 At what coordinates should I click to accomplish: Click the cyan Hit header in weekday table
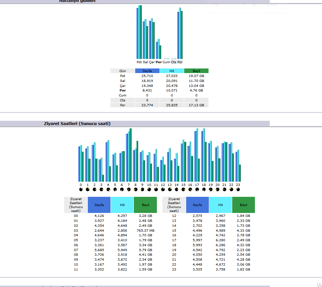click(x=172, y=71)
